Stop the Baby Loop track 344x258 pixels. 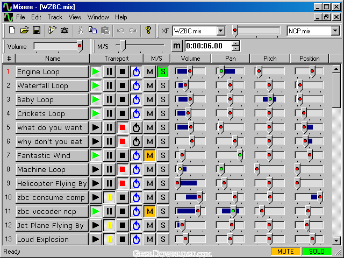[123, 99]
